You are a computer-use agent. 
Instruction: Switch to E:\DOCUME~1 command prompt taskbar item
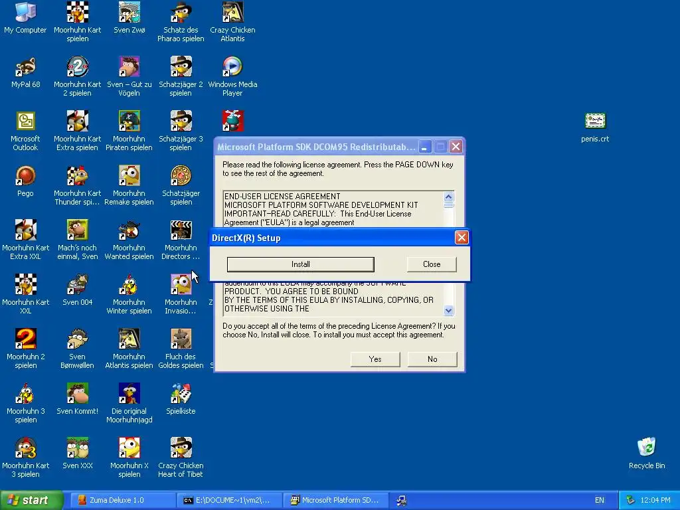(230, 500)
